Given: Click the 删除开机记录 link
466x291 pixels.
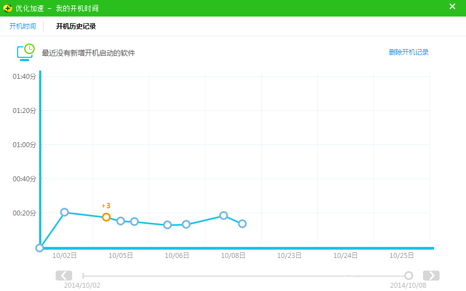Looking at the screenshot, I should point(408,52).
